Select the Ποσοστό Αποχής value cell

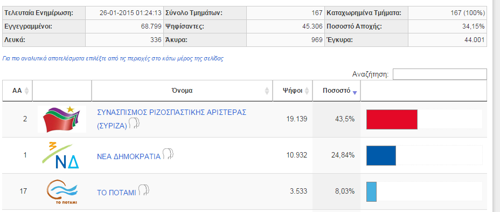pyautogui.click(x=447, y=26)
